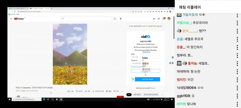The height and width of the screenshot is (108, 241).
Task: Open Microsoft Edge from the taskbar
Action: (44, 100)
